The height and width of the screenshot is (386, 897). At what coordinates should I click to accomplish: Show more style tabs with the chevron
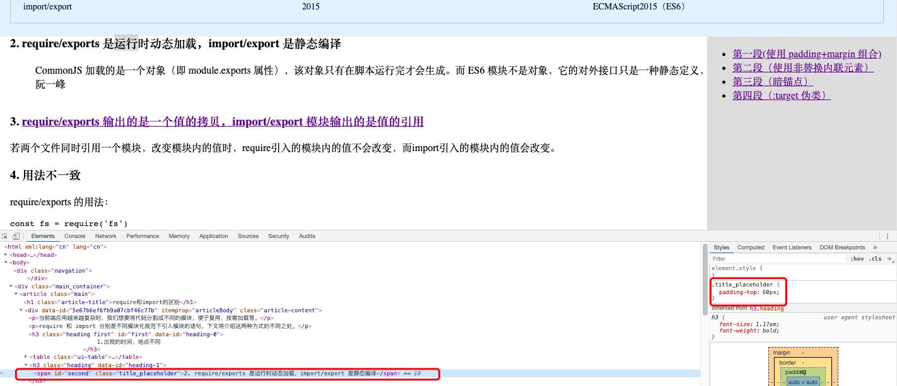tap(875, 247)
